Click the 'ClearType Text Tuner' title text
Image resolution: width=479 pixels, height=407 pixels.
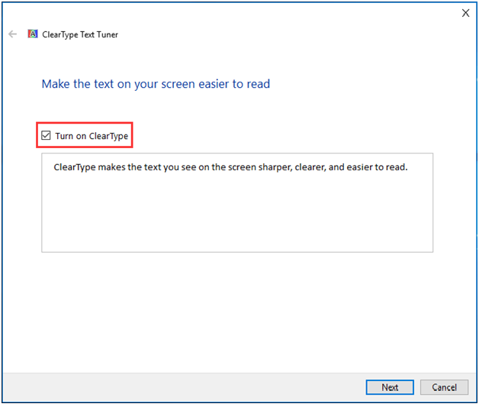click(80, 34)
